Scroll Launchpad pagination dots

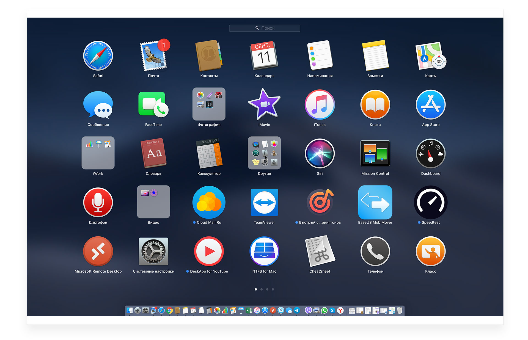(x=264, y=288)
